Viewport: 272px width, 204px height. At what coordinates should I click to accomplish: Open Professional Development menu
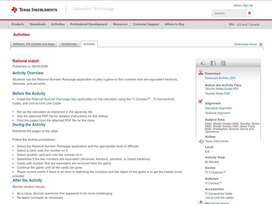coord(89,24)
